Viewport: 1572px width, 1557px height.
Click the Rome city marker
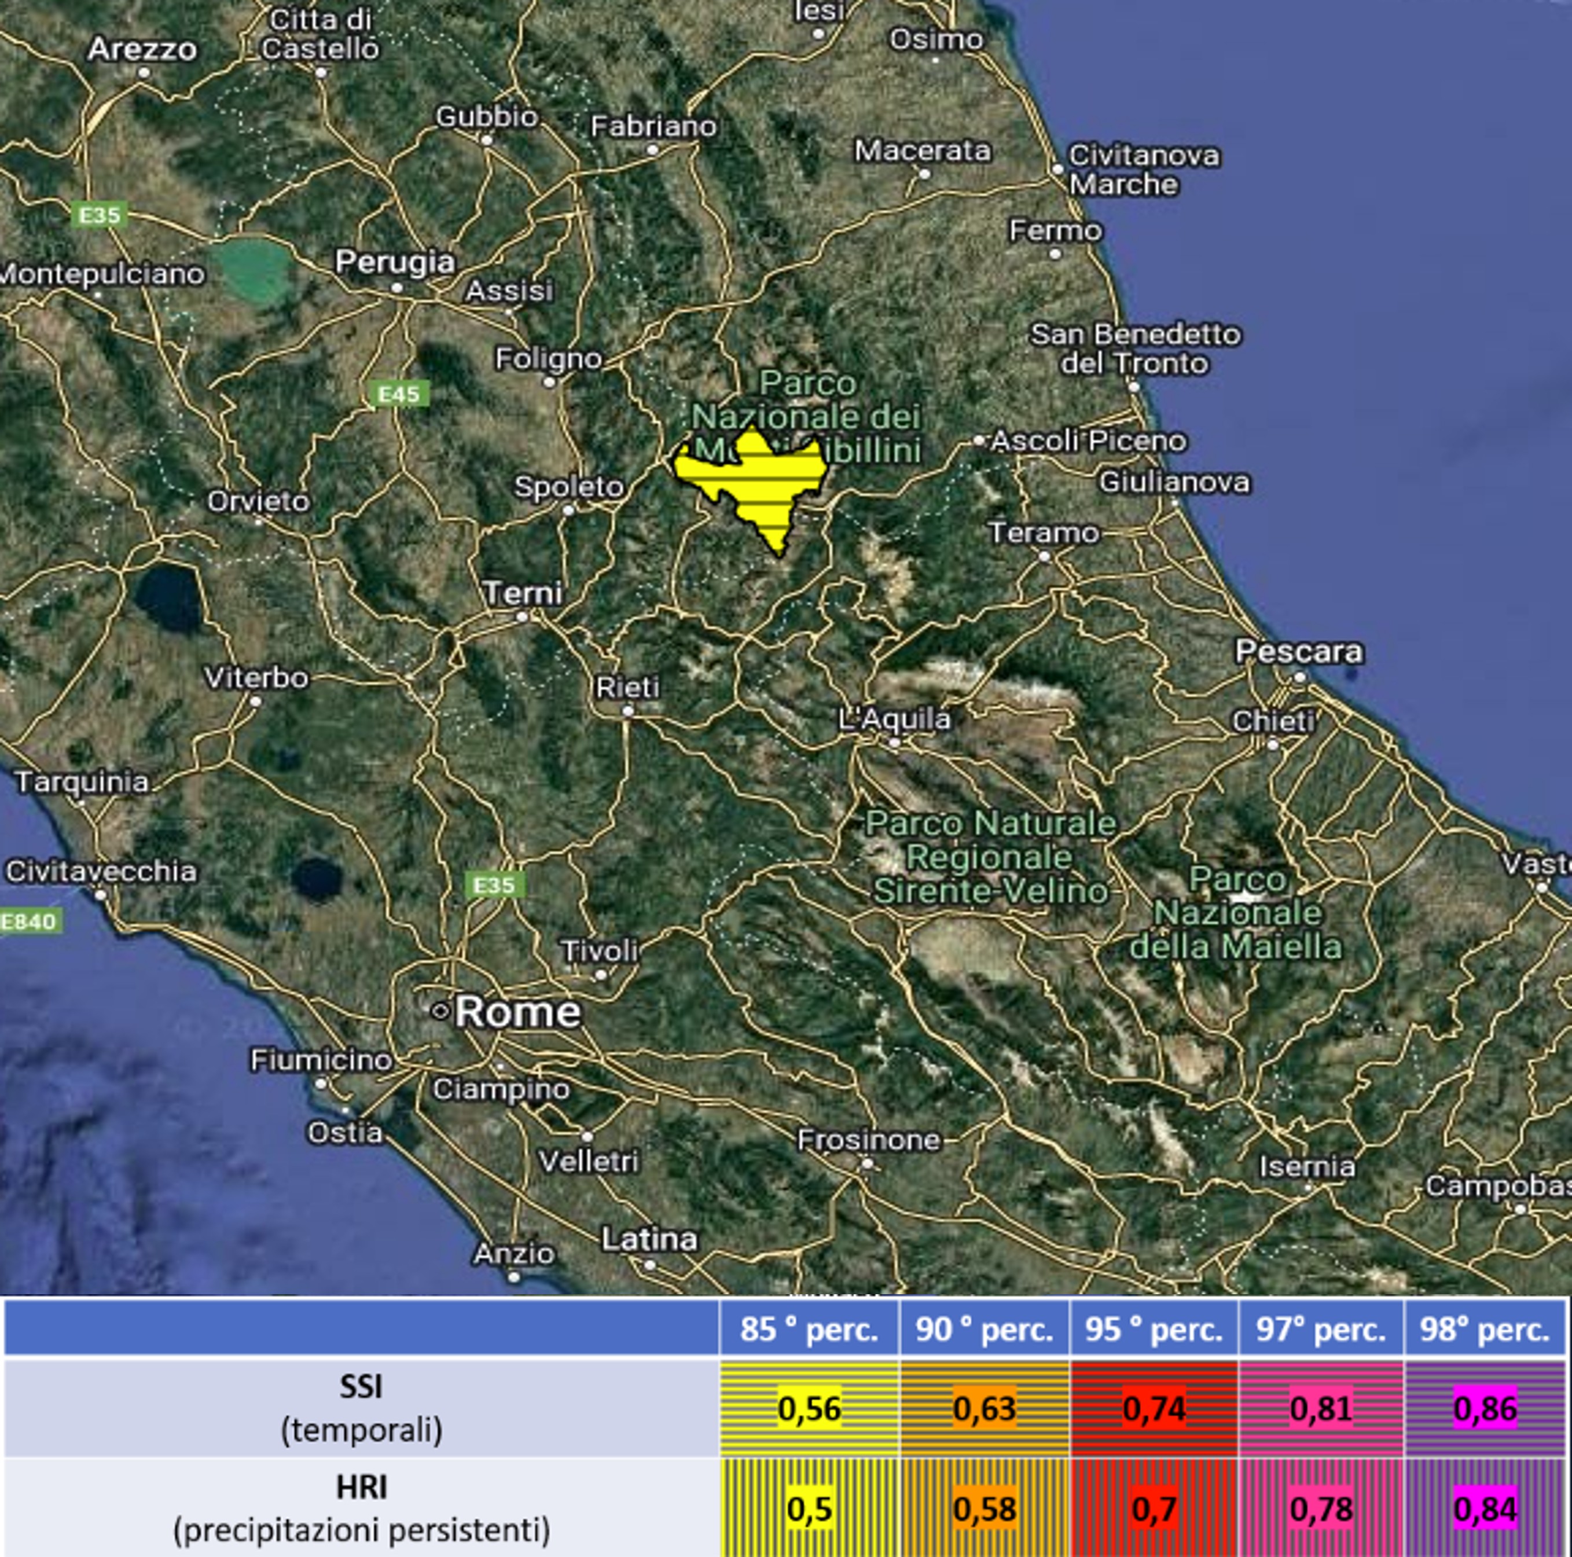point(440,1011)
